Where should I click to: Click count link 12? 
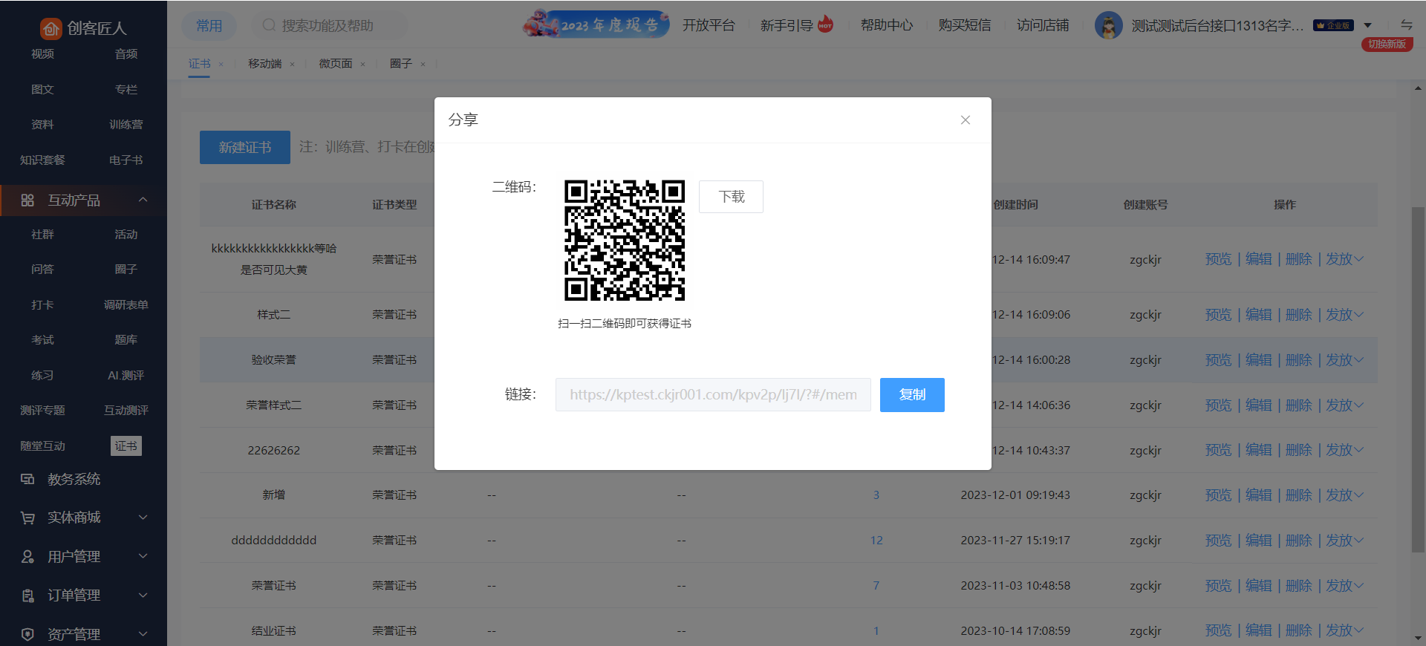(876, 541)
